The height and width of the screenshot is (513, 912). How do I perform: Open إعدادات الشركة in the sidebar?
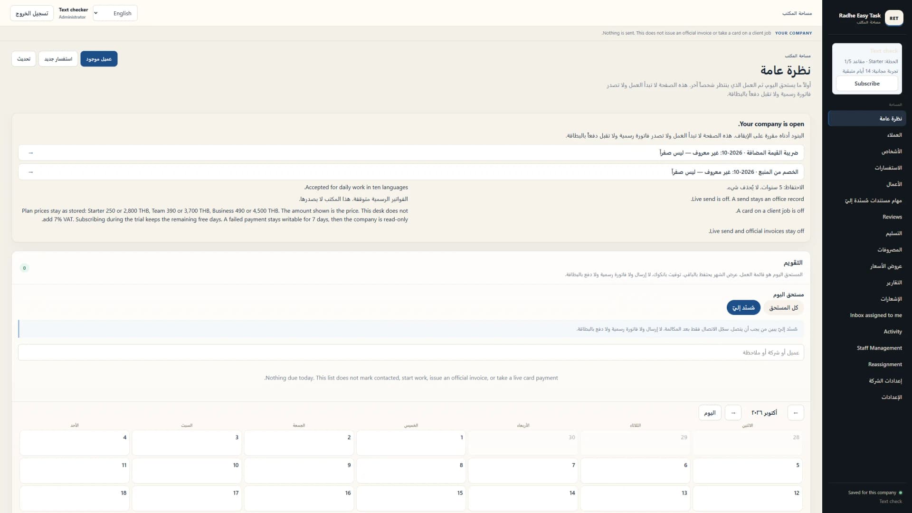coord(867,381)
